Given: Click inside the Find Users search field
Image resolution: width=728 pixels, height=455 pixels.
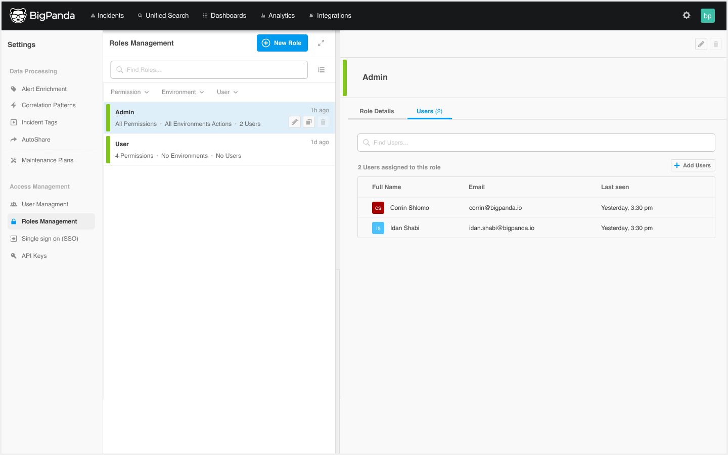Looking at the screenshot, I should (x=536, y=142).
